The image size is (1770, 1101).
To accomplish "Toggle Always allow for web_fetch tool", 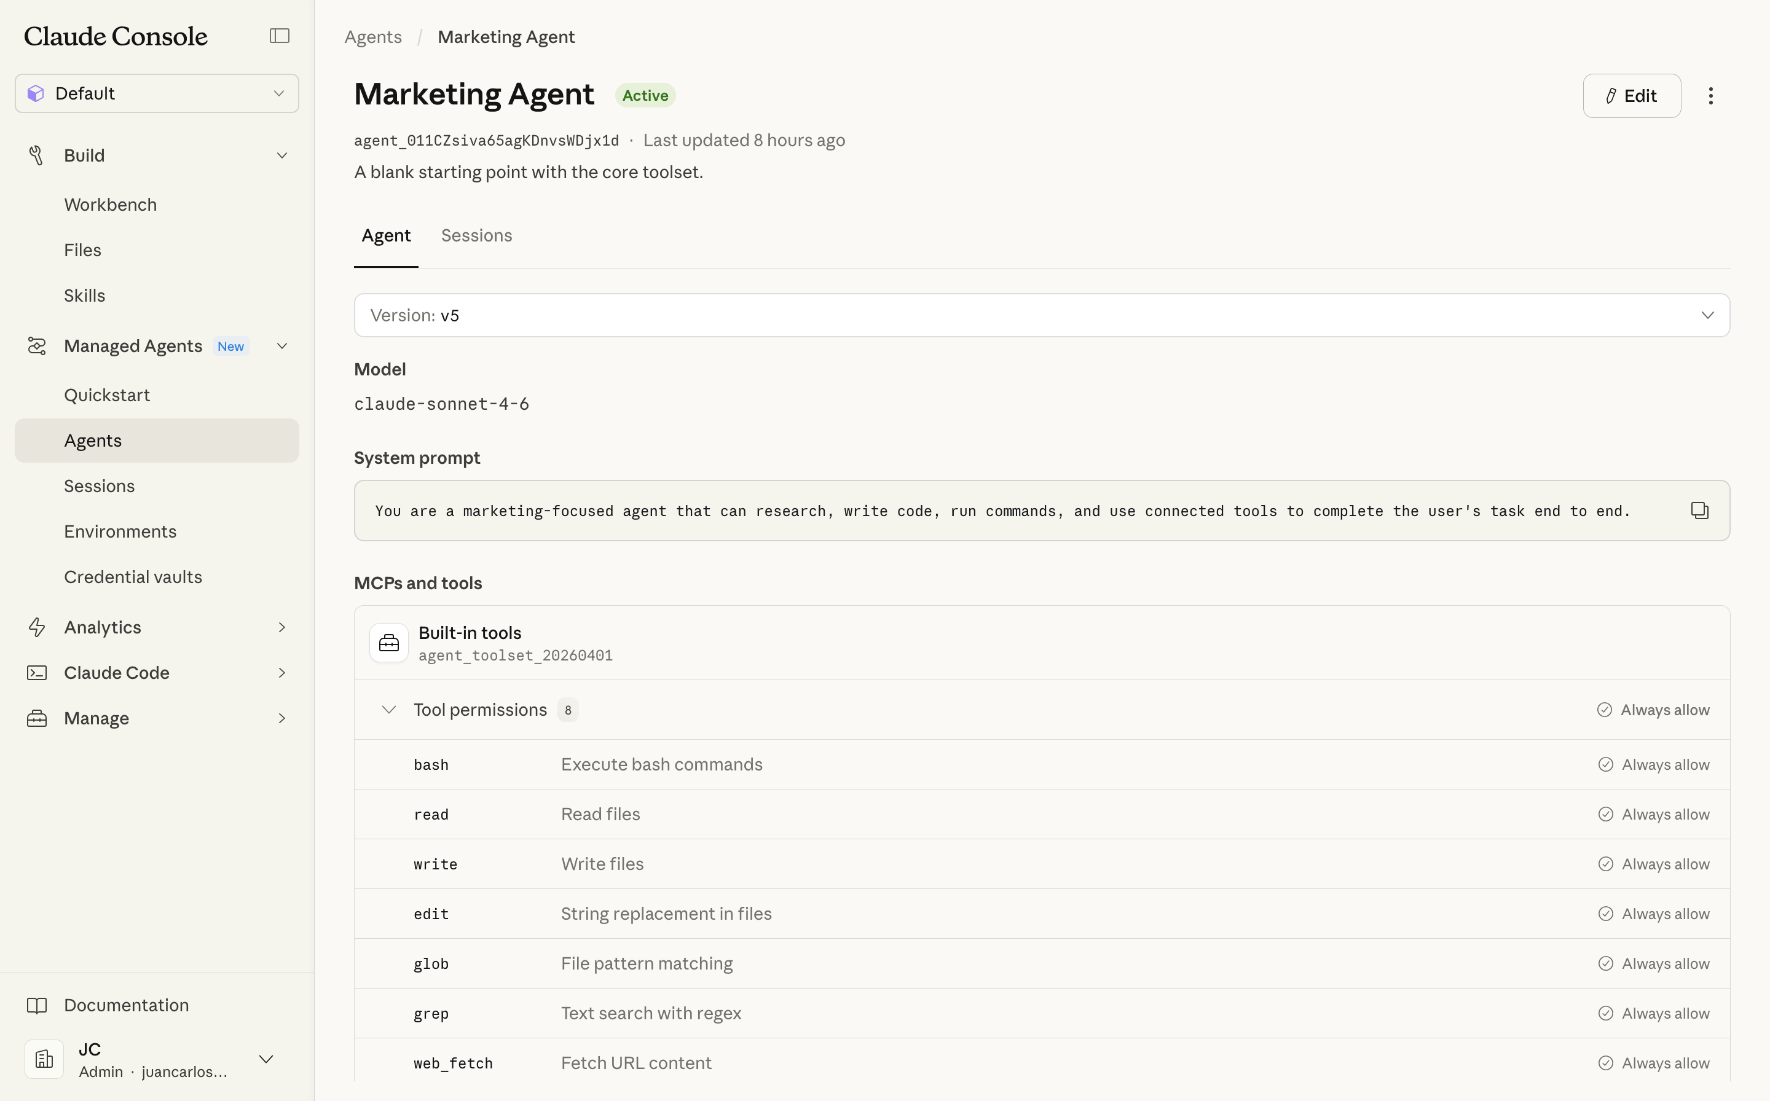I will (1654, 1062).
